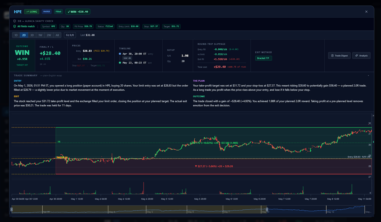Open the Analysis panel
381x222 pixels.
click(x=361, y=55)
